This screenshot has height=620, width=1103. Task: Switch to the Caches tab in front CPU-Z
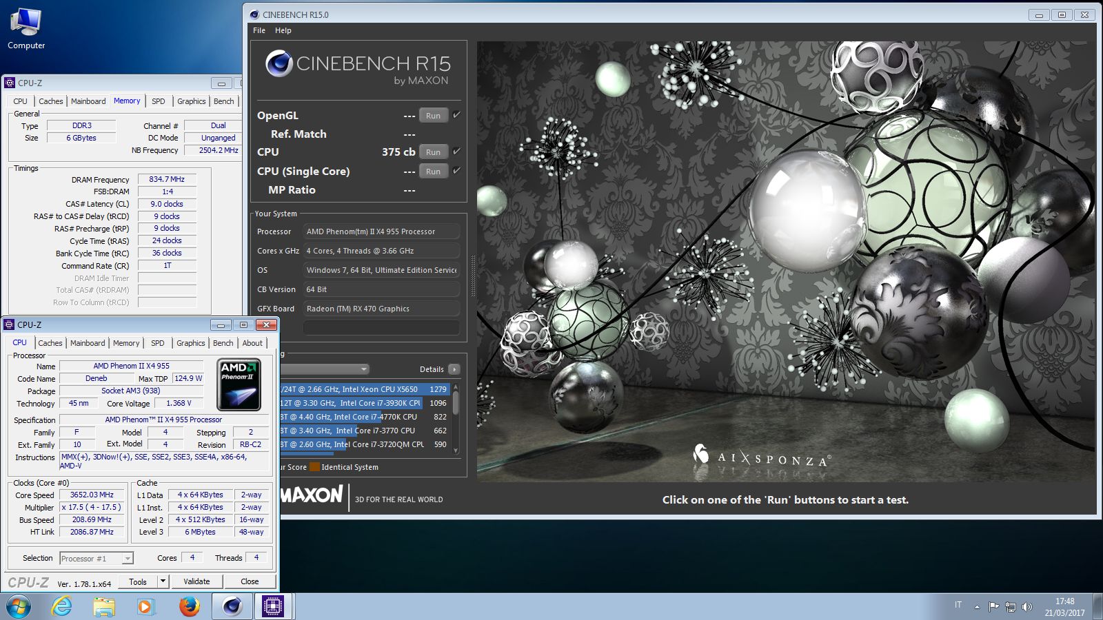click(x=50, y=343)
